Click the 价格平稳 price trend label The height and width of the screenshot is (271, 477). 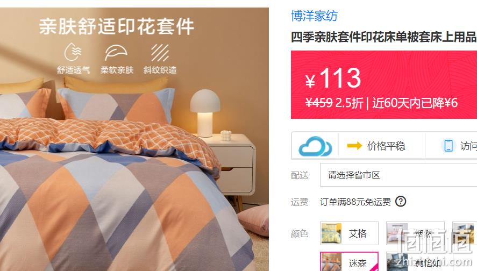click(386, 146)
